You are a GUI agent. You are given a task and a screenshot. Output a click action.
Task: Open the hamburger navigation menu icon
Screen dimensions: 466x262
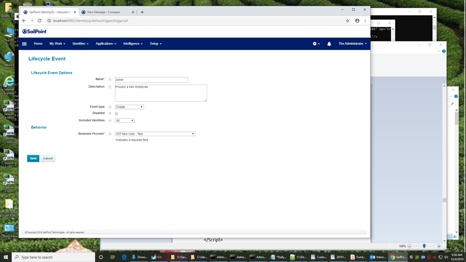(24, 44)
